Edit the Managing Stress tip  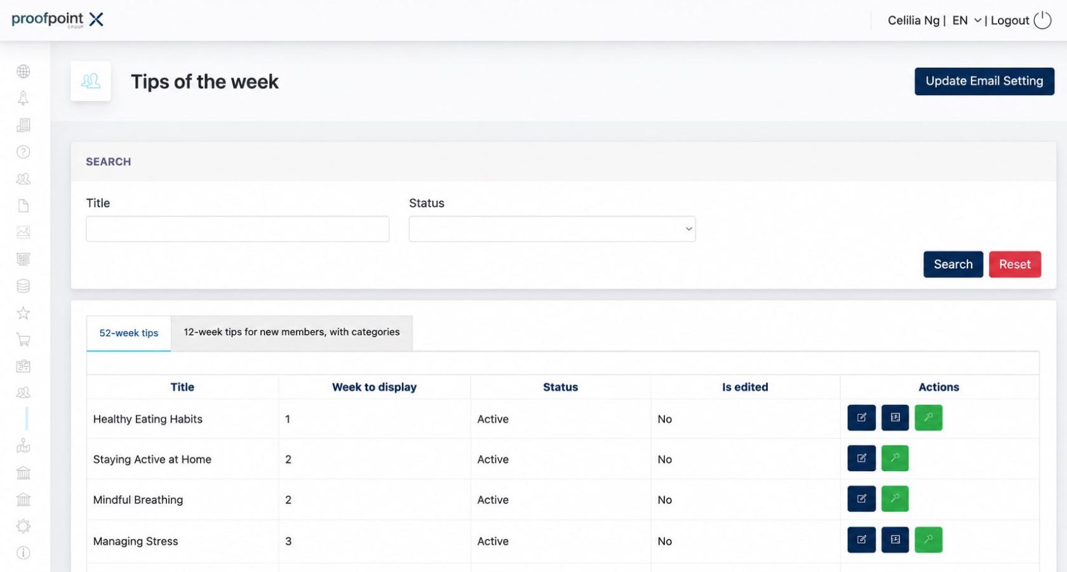click(x=861, y=540)
